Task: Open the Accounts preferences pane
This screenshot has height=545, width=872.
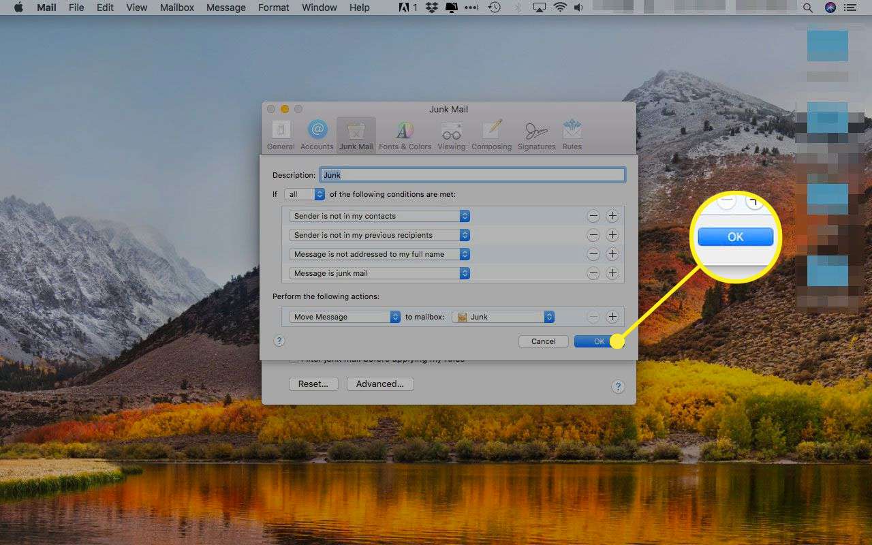Action: (317, 135)
